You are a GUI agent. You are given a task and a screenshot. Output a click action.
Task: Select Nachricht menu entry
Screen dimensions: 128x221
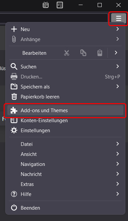65,174
